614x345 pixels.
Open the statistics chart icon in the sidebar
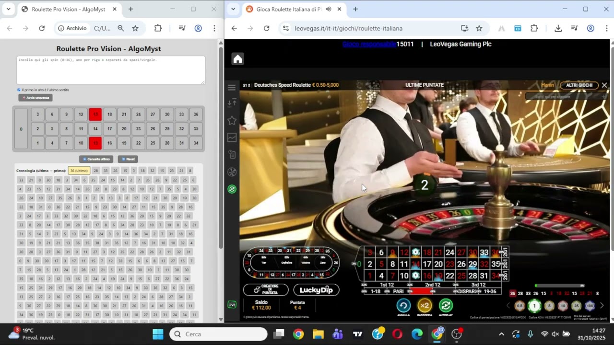click(x=232, y=138)
